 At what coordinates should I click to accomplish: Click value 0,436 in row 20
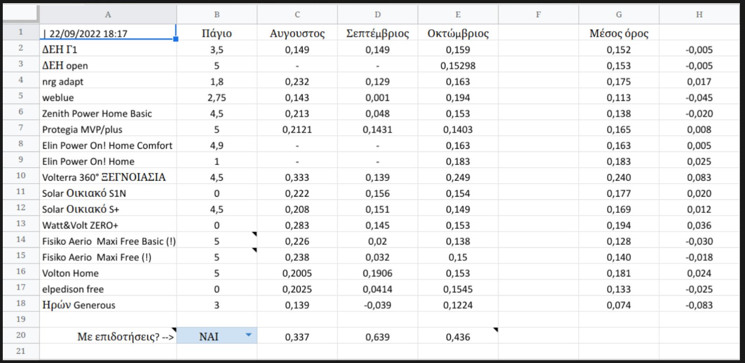(458, 336)
